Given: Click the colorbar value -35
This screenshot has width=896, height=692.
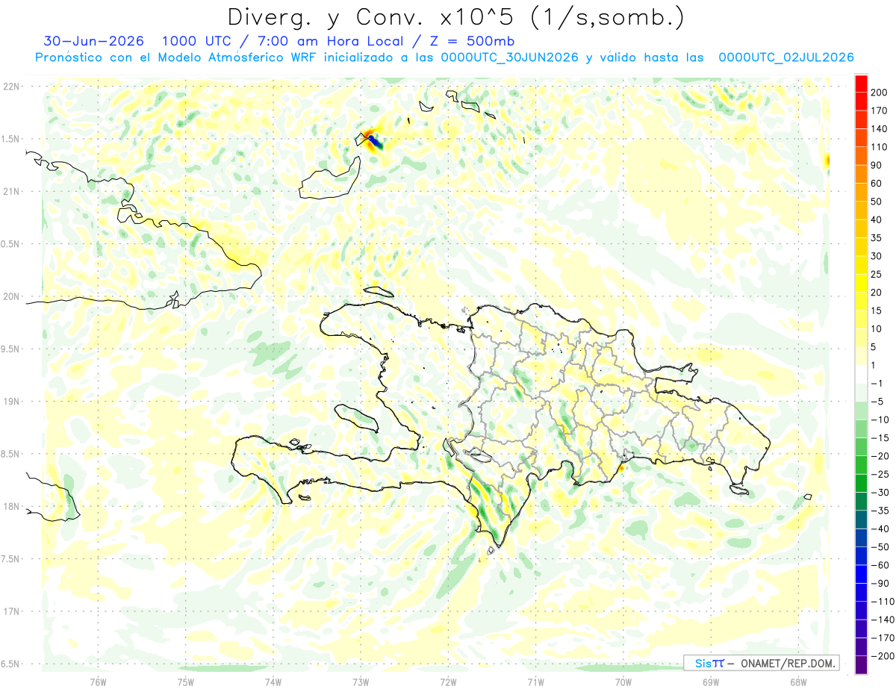Looking at the screenshot, I should pos(879,511).
